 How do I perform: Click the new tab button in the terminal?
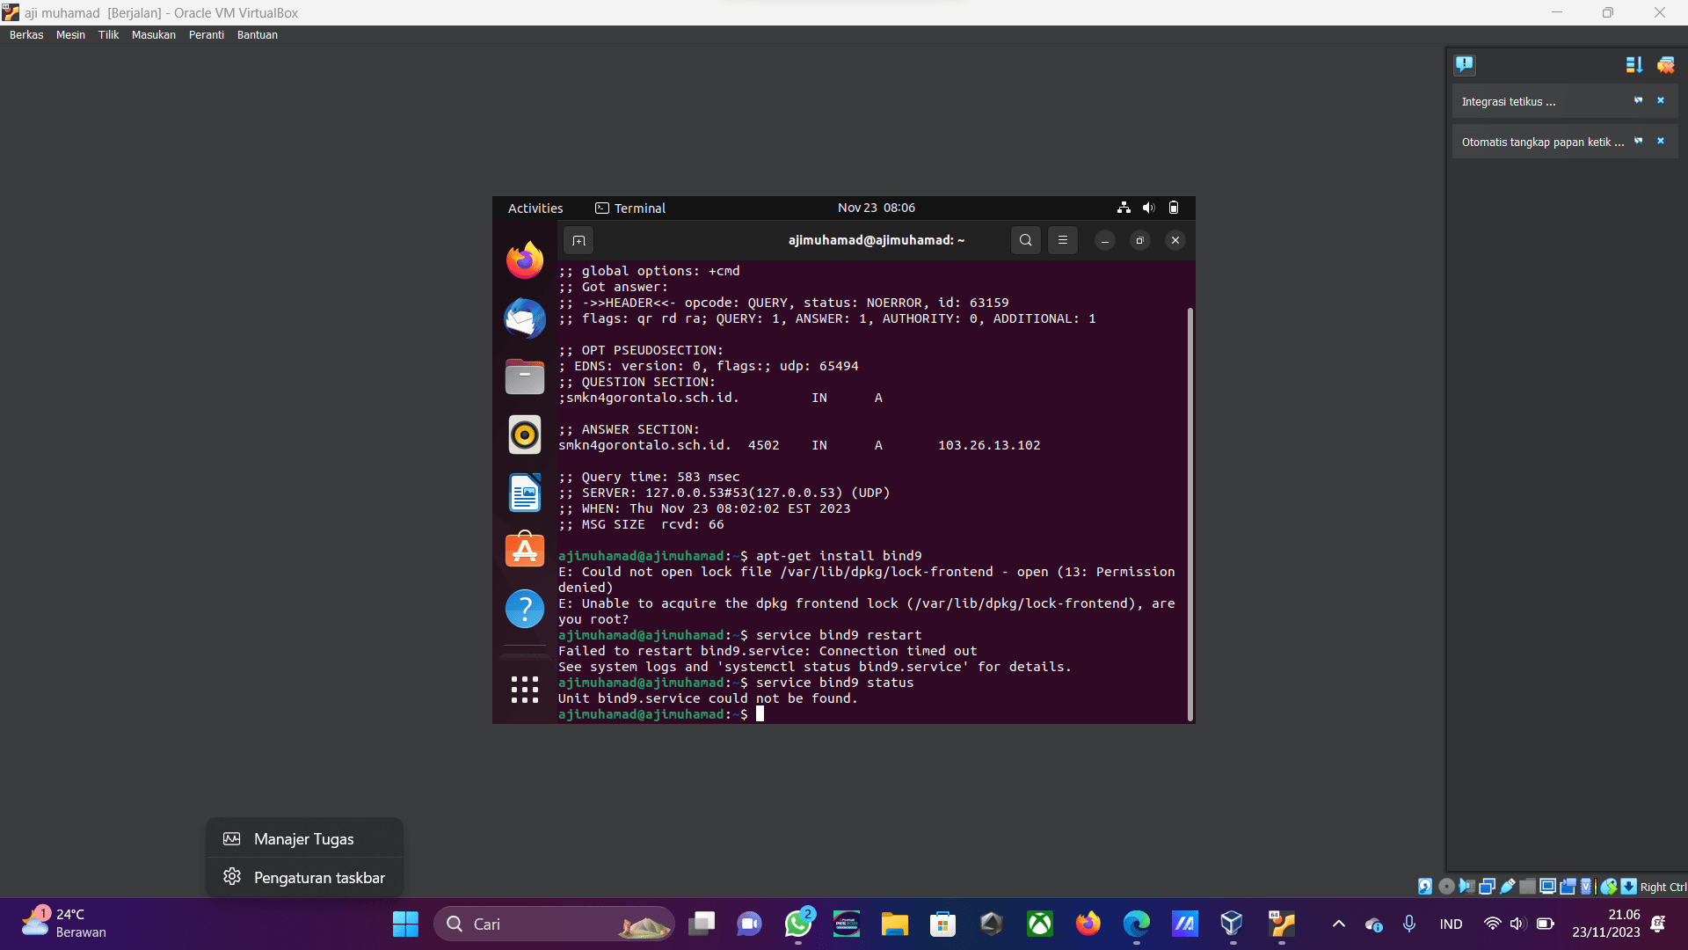pyautogui.click(x=578, y=240)
